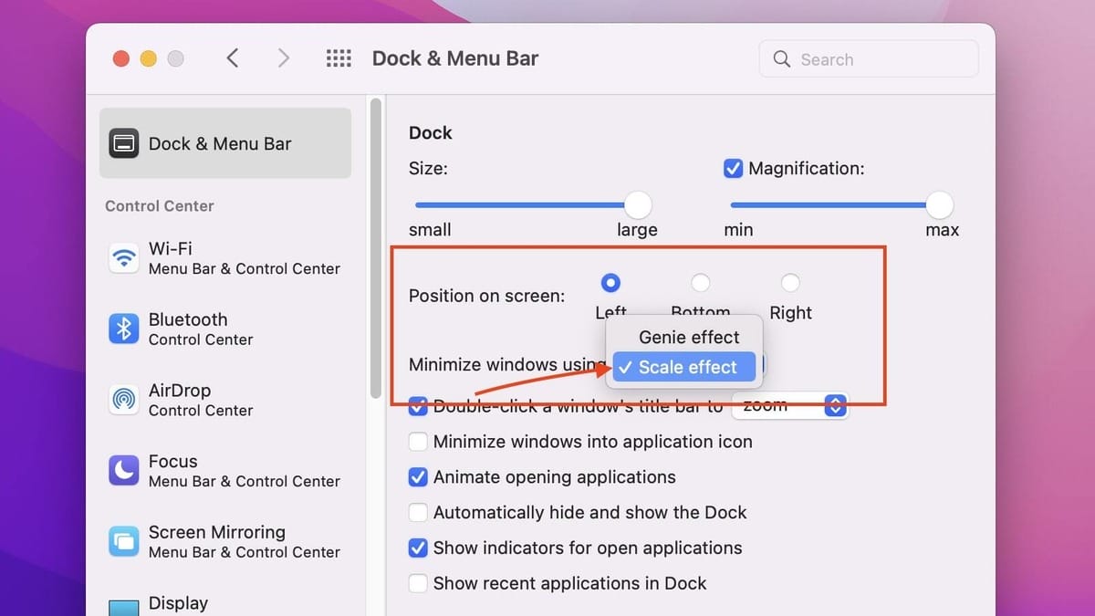Select the Right dock position radio button
The image size is (1095, 616).
(790, 283)
